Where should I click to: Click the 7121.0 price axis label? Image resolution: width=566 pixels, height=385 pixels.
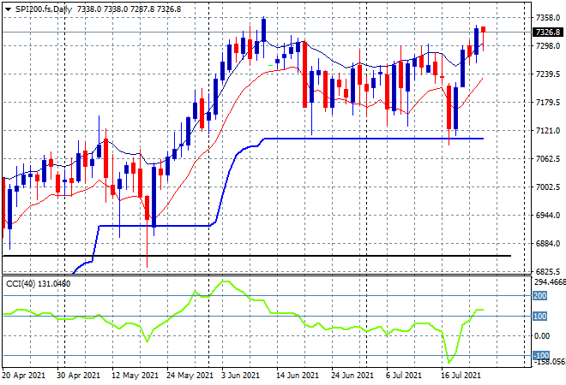point(548,131)
